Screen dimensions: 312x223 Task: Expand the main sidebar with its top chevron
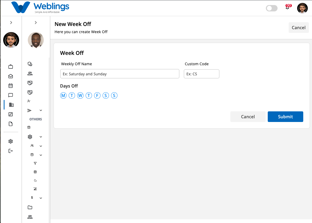[x=11, y=23]
